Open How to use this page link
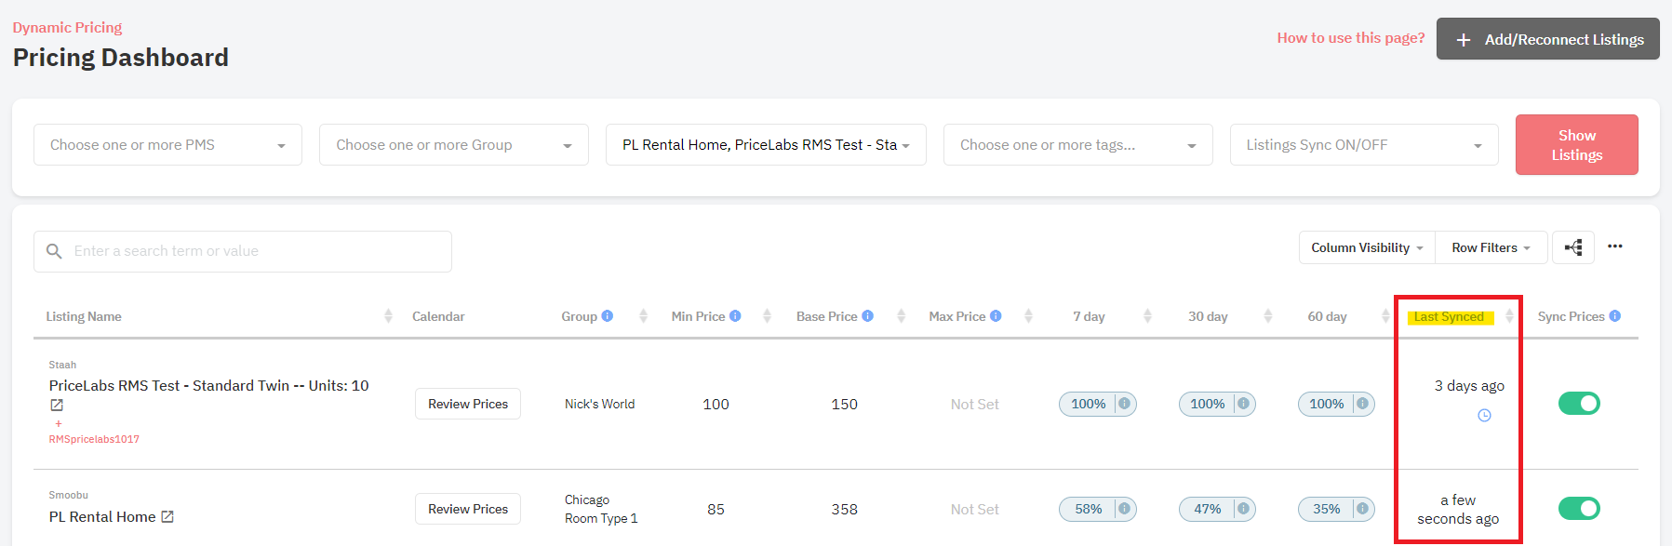Screen dimensions: 1672x546 1351,38
